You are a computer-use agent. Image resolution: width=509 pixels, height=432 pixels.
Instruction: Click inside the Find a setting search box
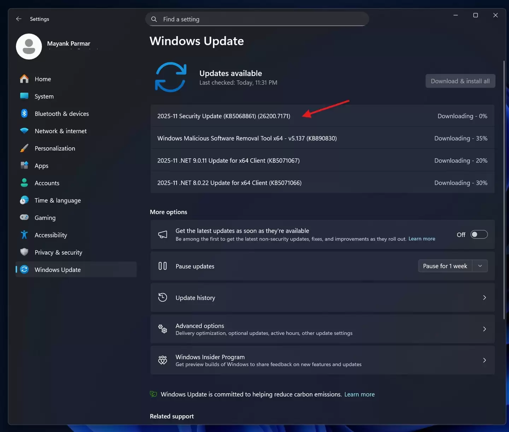[x=257, y=19]
